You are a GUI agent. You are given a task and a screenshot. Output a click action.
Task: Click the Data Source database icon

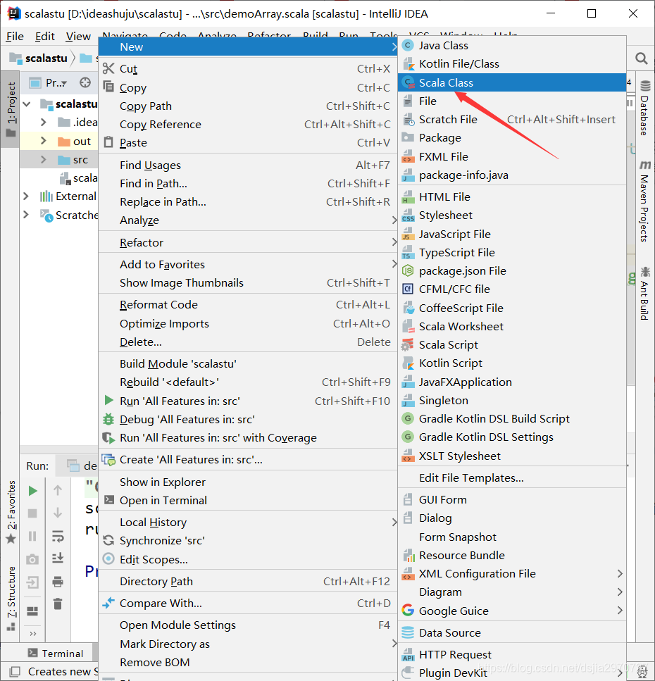(408, 632)
